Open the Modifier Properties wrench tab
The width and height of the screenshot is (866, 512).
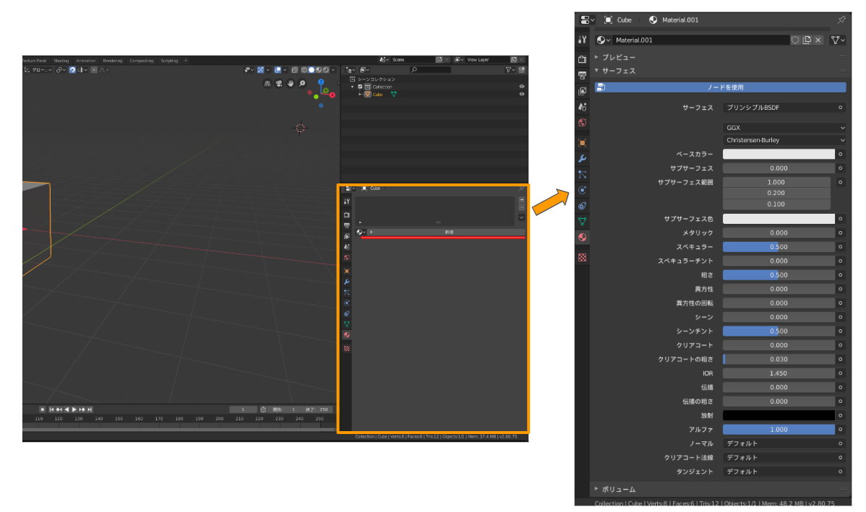click(x=583, y=158)
